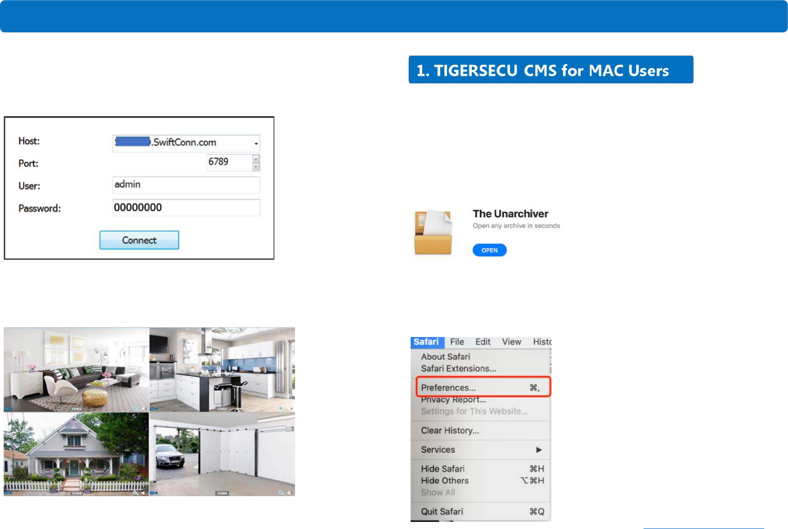The width and height of the screenshot is (788, 529).
Task: Open the Edit menu in the Safari menu bar
Action: pos(483,342)
